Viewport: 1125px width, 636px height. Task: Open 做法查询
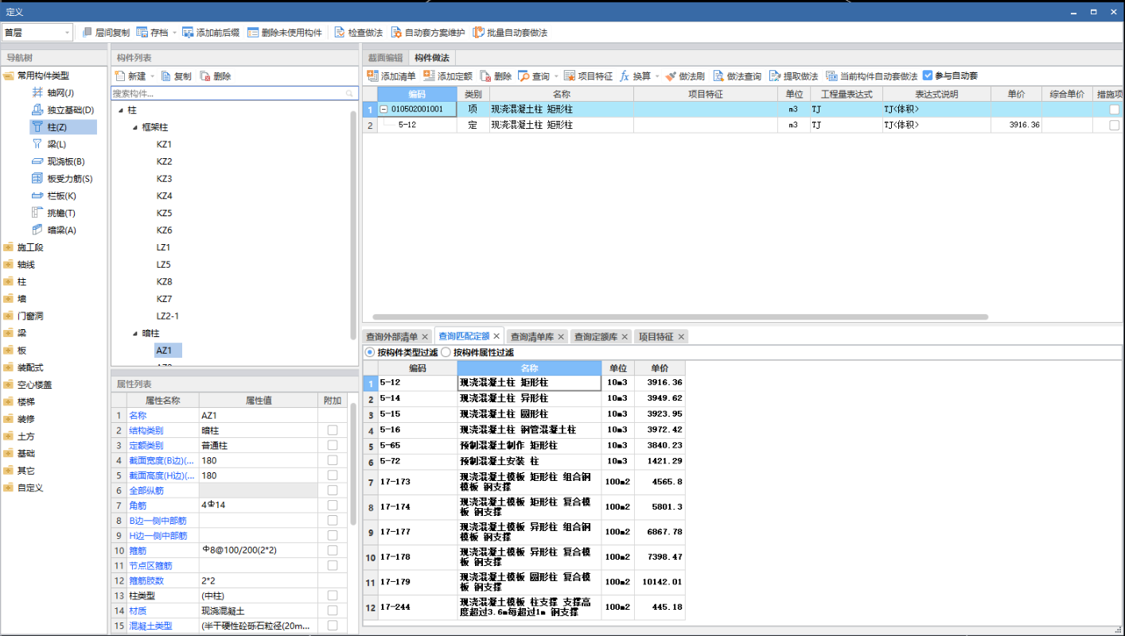pos(737,76)
